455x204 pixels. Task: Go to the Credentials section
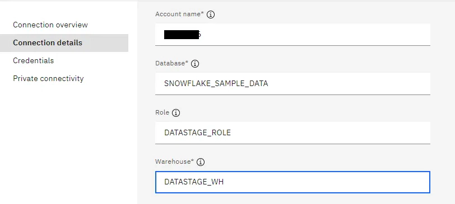34,61
